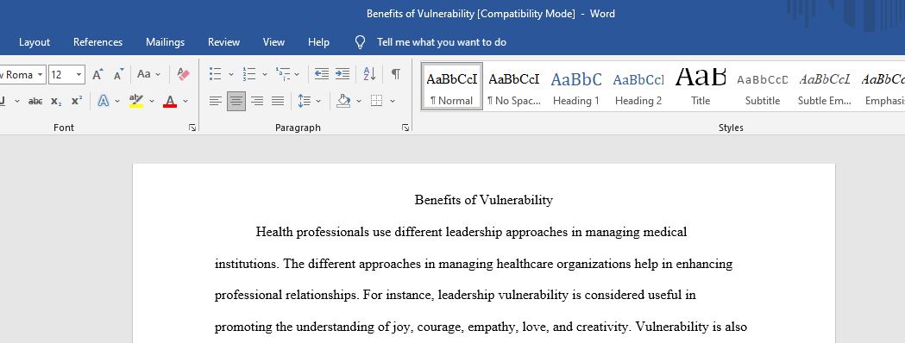Click the document title 'Benefits of Vulnerability'
This screenshot has height=343, width=905.
click(484, 200)
